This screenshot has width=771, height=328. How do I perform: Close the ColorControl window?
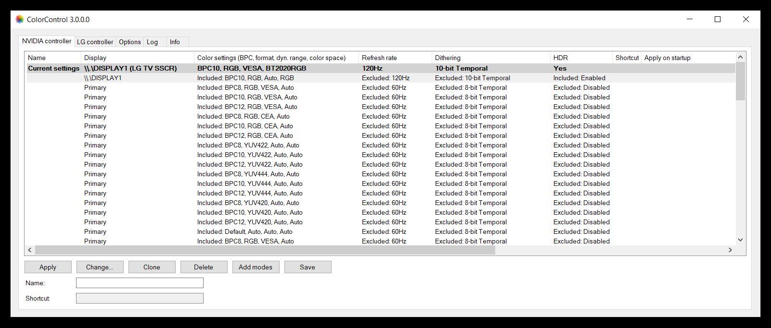point(745,19)
